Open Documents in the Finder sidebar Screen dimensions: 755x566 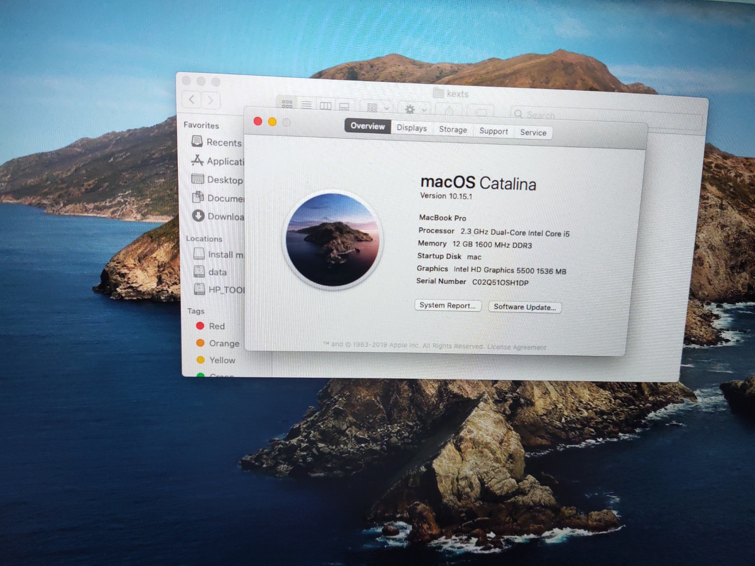click(x=217, y=198)
